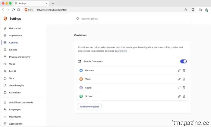Delete the Personal container
This screenshot has height=127, width=211.
184,70
